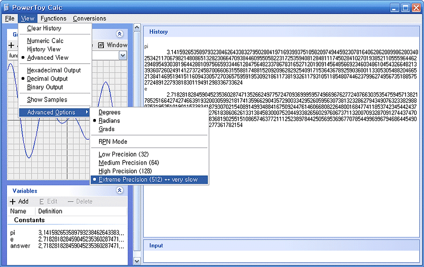Click in the Input field
The width and height of the screenshot is (424, 267).
[281, 256]
